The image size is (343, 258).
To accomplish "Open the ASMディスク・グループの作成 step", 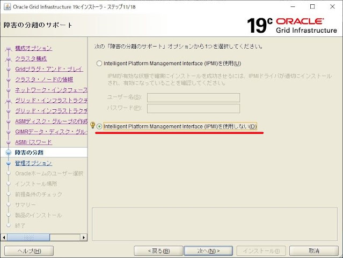I will (51, 122).
